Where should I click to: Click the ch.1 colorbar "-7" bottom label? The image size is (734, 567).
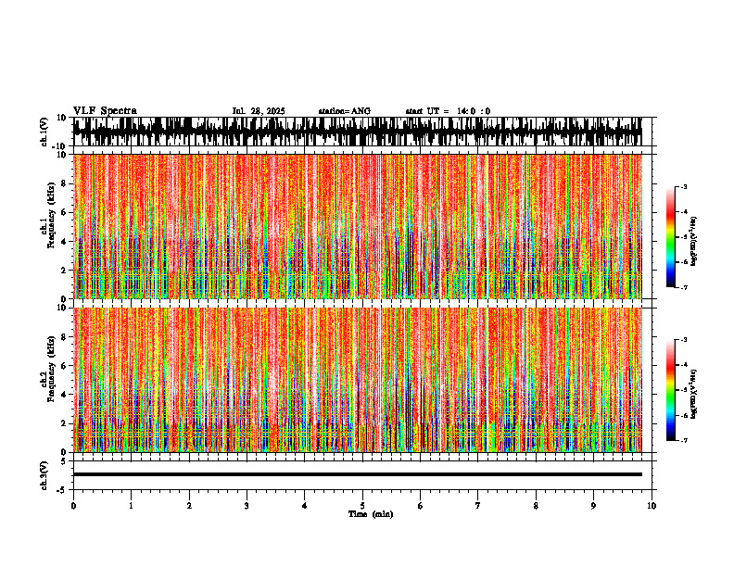tap(684, 287)
